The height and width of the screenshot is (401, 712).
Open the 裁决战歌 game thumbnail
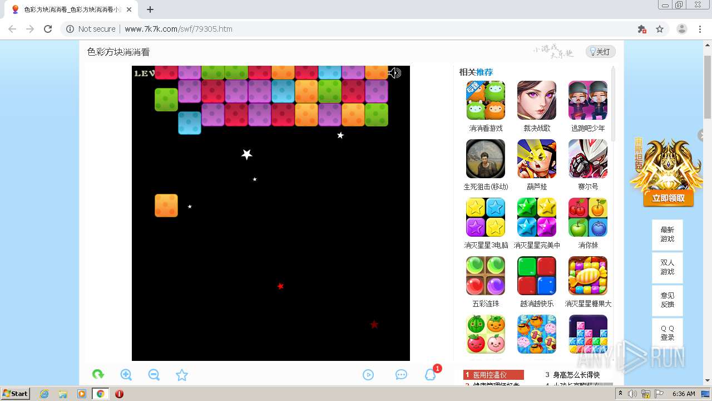click(x=537, y=100)
